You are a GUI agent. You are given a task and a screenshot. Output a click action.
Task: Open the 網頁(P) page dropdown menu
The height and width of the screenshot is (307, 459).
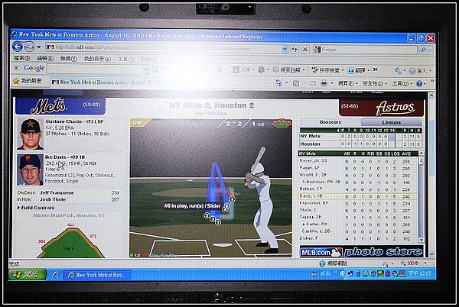point(347,83)
